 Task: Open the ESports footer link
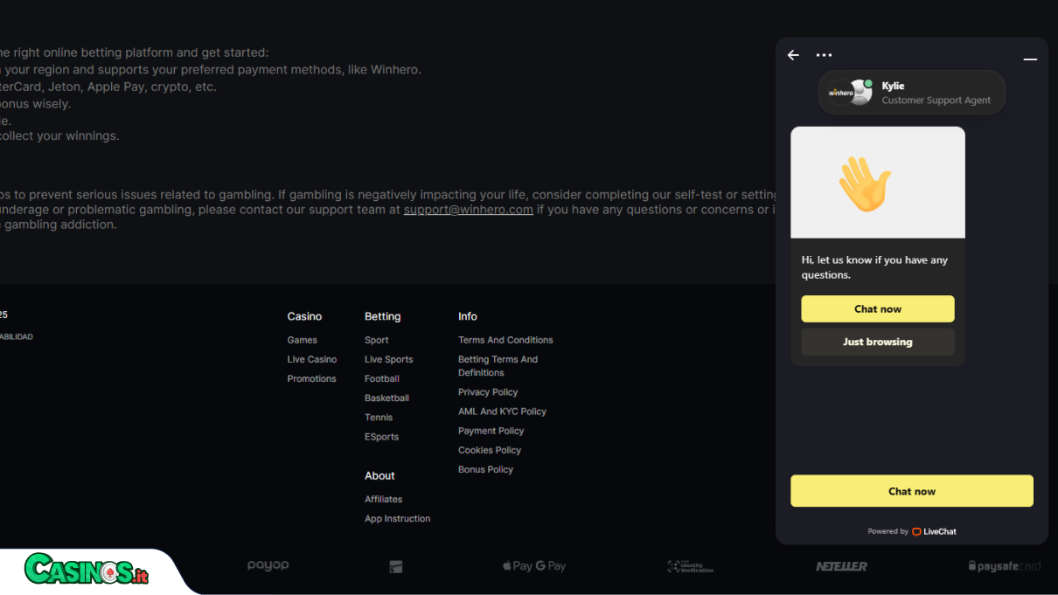click(382, 437)
